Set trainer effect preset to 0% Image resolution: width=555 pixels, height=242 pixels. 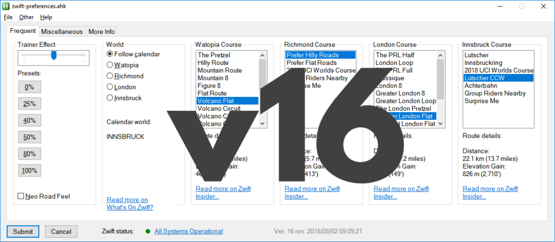coord(29,87)
